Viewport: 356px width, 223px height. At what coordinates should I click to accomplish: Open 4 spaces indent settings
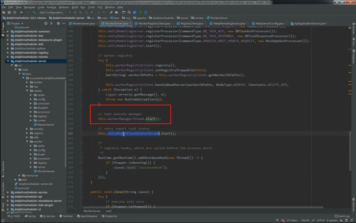pos(332,220)
